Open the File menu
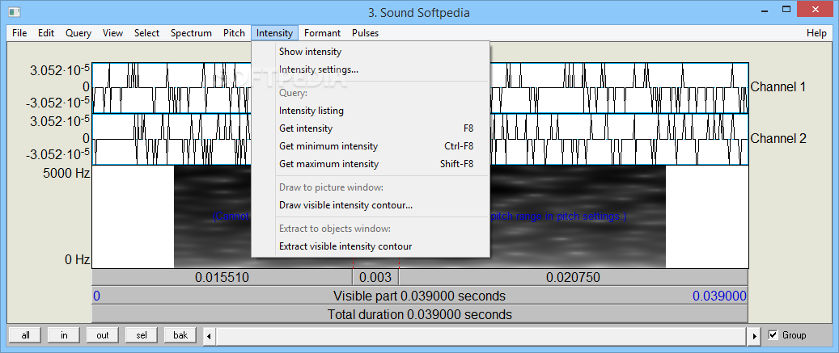 click(x=19, y=33)
